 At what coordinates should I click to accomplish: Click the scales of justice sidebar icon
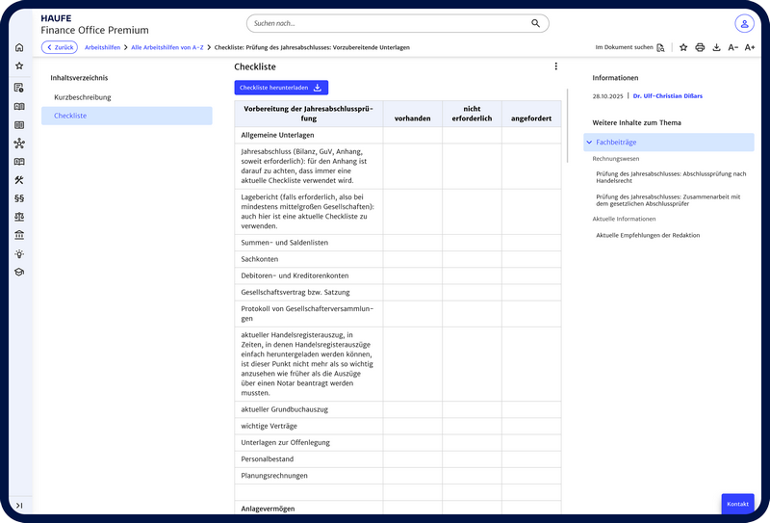(x=19, y=217)
